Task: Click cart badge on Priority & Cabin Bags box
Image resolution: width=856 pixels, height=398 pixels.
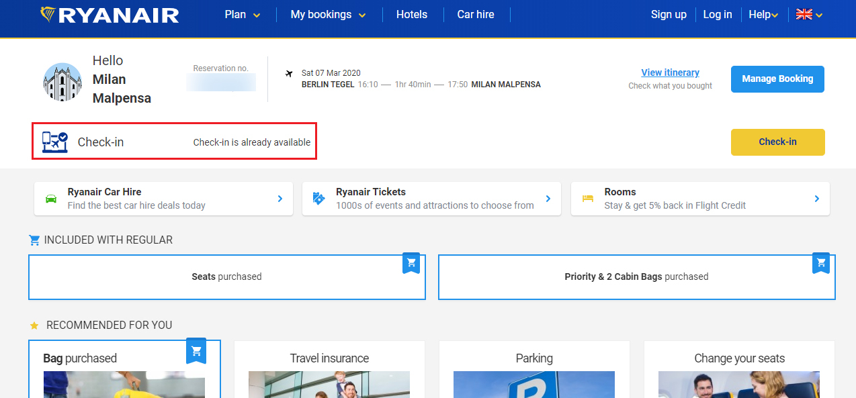Action: [821, 262]
